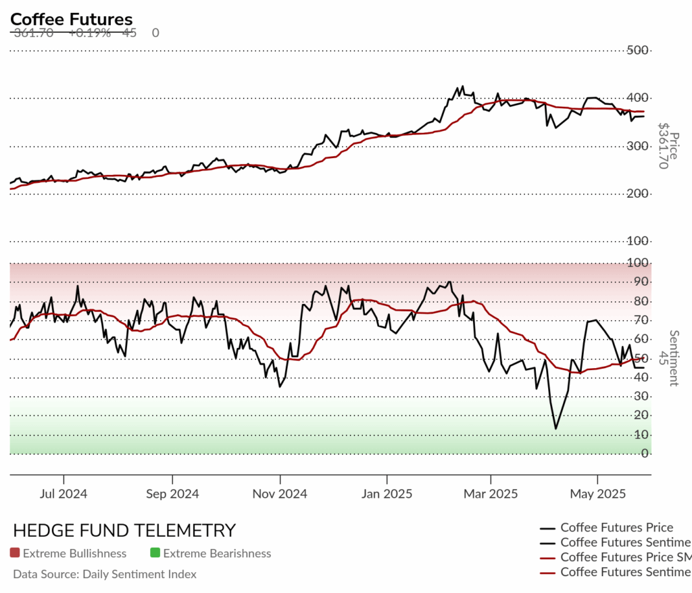Toggle the red Sentiment SMA legend entry
The height and width of the screenshot is (593, 692).
pyautogui.click(x=616, y=572)
